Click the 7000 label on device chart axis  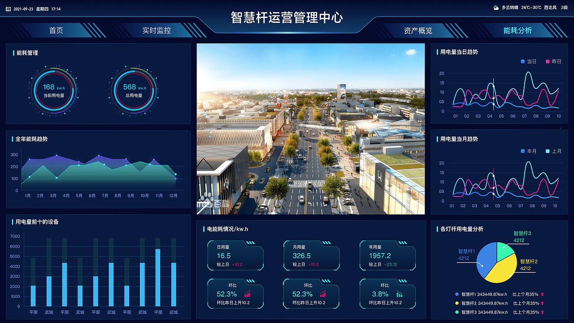(15, 236)
